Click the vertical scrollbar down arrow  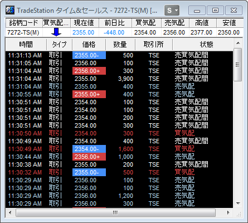point(238,203)
